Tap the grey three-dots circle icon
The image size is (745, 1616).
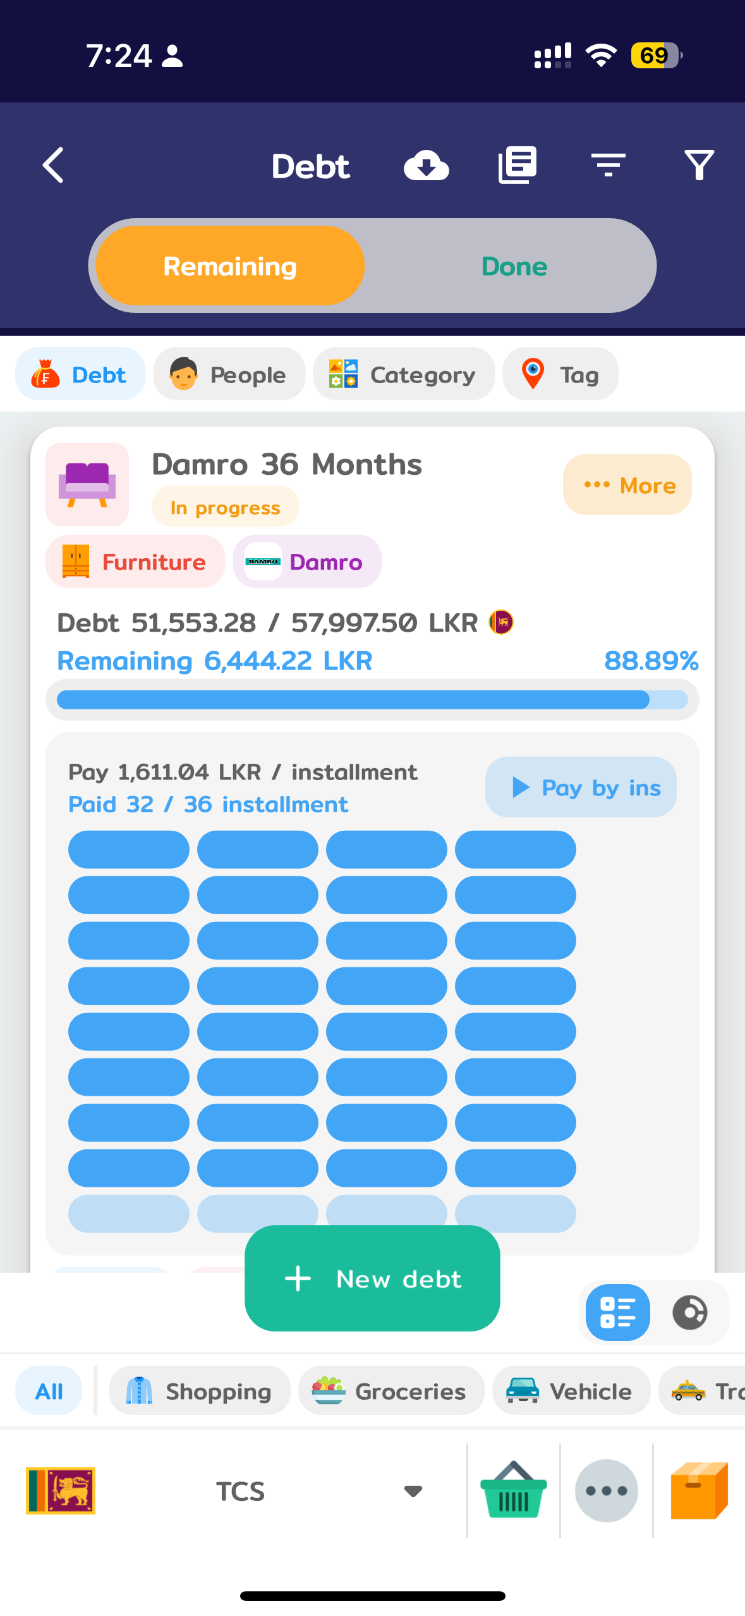tap(606, 1491)
